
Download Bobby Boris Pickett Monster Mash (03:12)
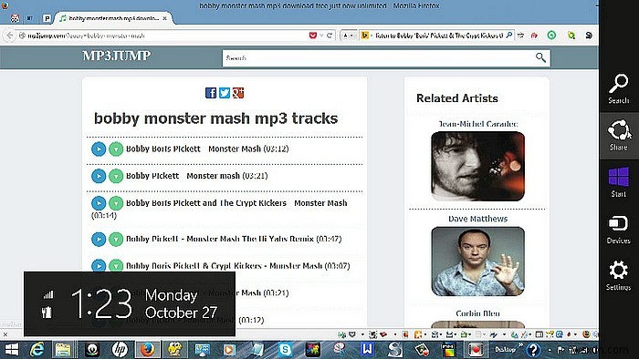(x=116, y=149)
